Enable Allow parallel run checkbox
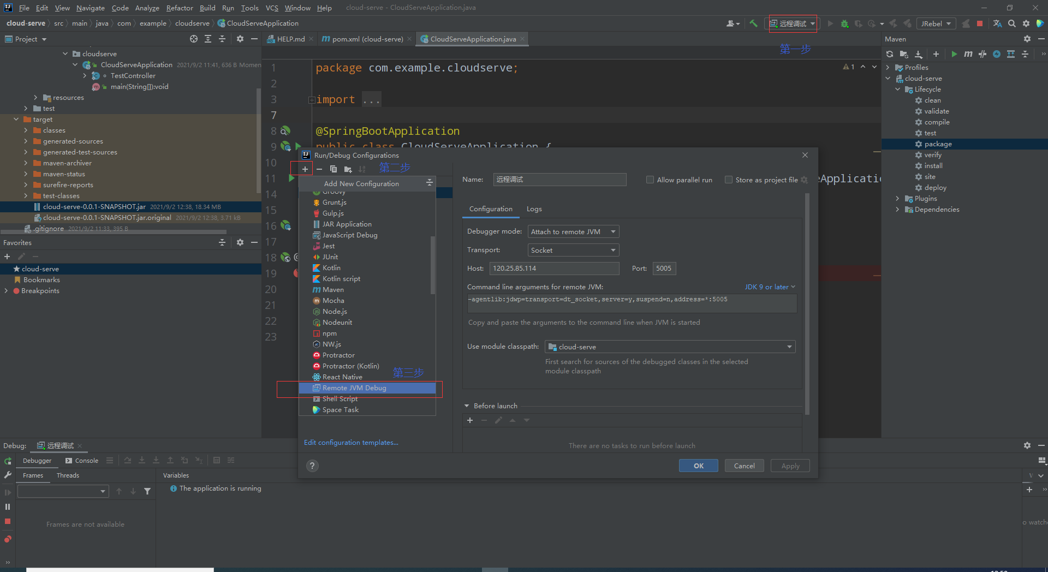The image size is (1048, 572). pyautogui.click(x=650, y=180)
